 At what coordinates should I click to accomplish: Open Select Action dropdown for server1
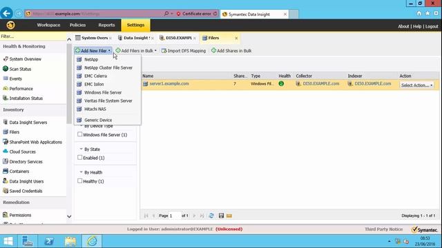point(416,85)
